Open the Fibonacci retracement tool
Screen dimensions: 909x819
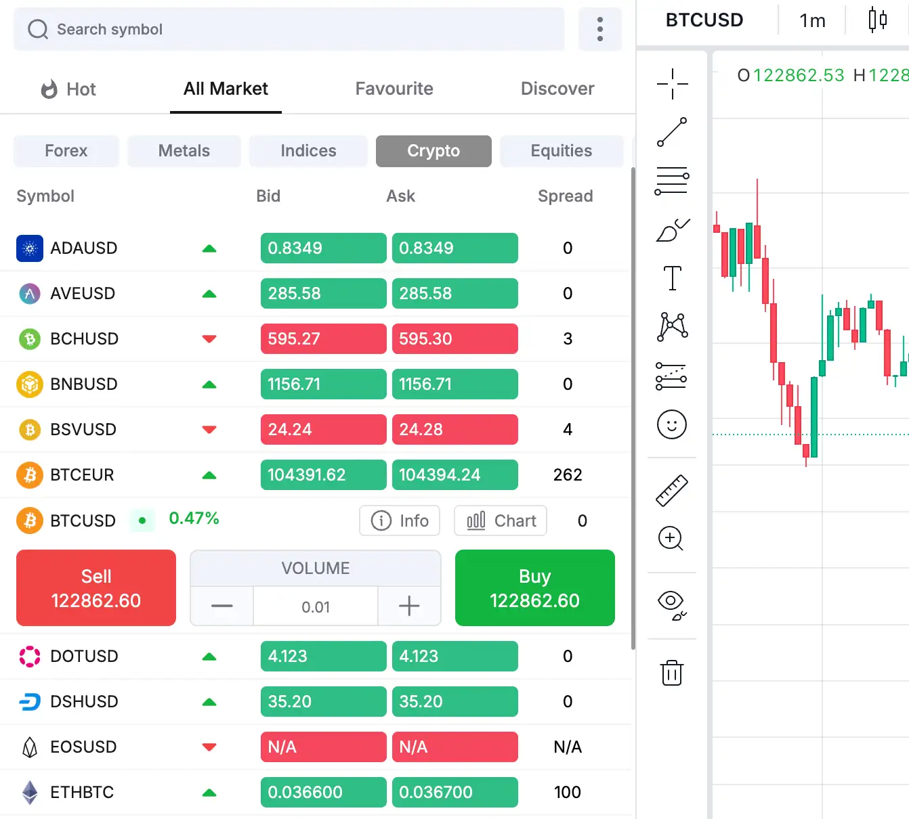pos(672,181)
